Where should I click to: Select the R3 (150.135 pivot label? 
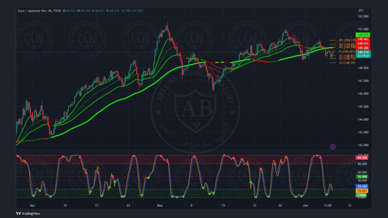(x=347, y=40)
